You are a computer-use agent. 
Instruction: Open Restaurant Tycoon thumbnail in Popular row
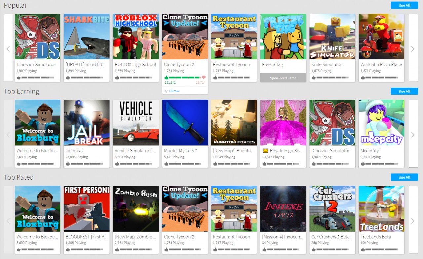click(234, 37)
